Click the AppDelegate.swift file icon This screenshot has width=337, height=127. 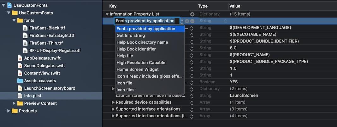20,58
